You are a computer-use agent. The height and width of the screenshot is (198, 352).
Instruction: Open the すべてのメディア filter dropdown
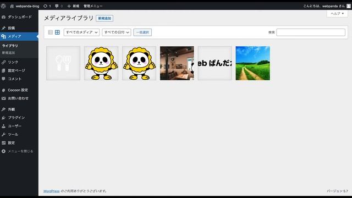[x=81, y=32]
